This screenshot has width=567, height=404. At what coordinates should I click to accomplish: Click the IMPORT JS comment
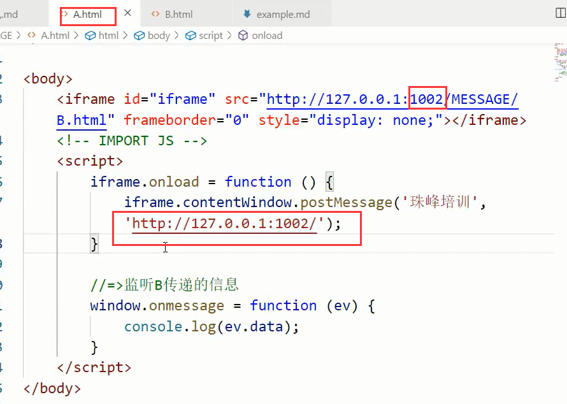pos(132,141)
